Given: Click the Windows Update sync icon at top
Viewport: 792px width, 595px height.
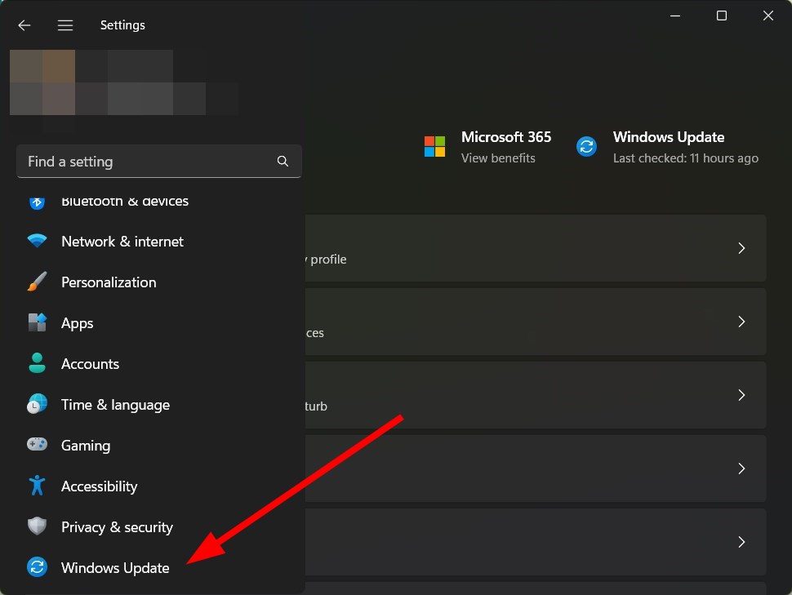Looking at the screenshot, I should (586, 146).
